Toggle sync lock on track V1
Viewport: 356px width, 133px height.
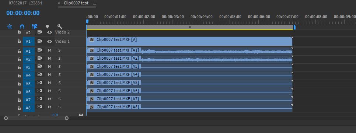(40, 41)
